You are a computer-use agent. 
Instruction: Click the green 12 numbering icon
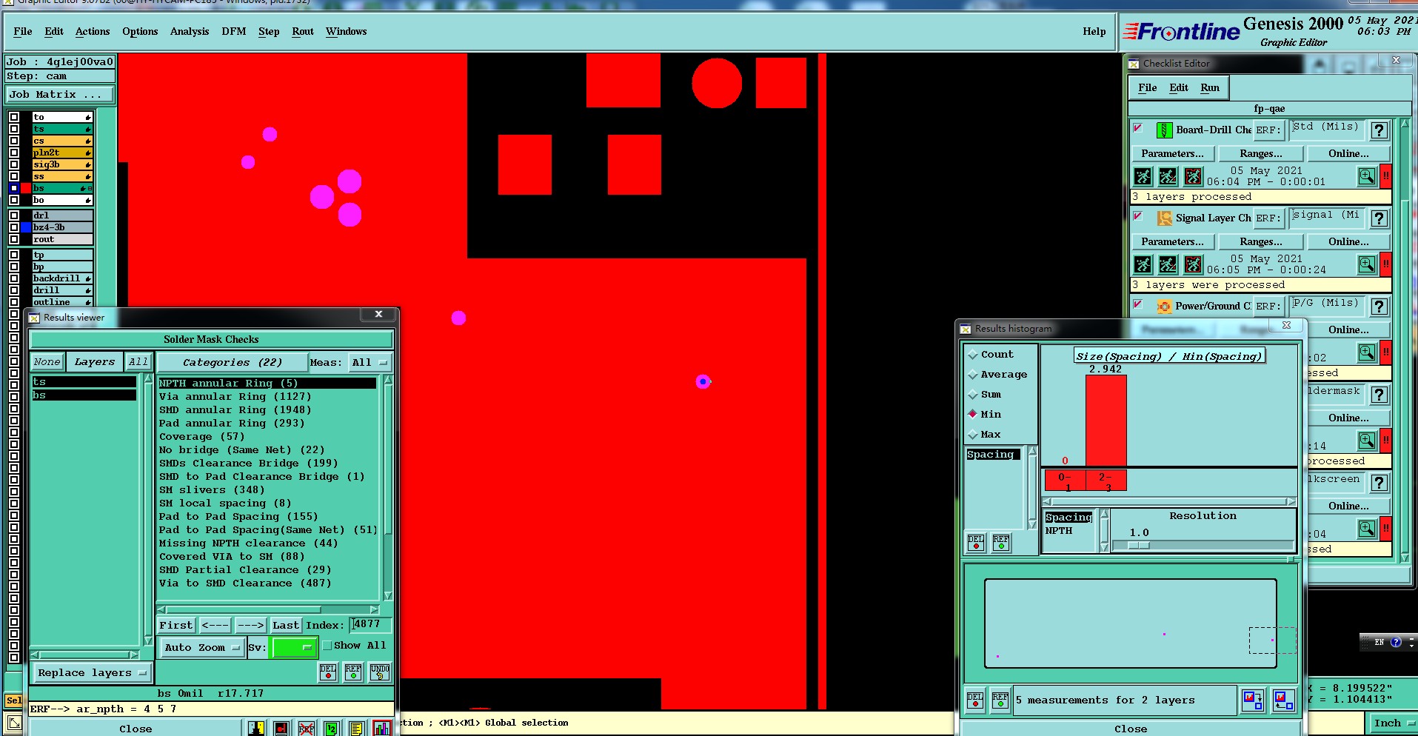(x=332, y=728)
